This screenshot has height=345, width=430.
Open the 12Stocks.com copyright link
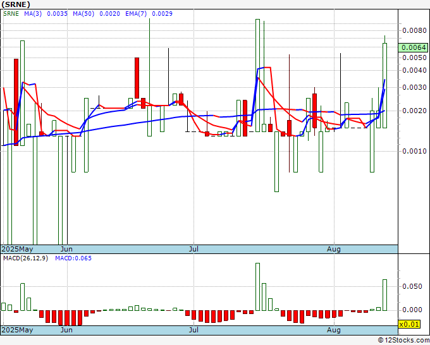coord(403,340)
